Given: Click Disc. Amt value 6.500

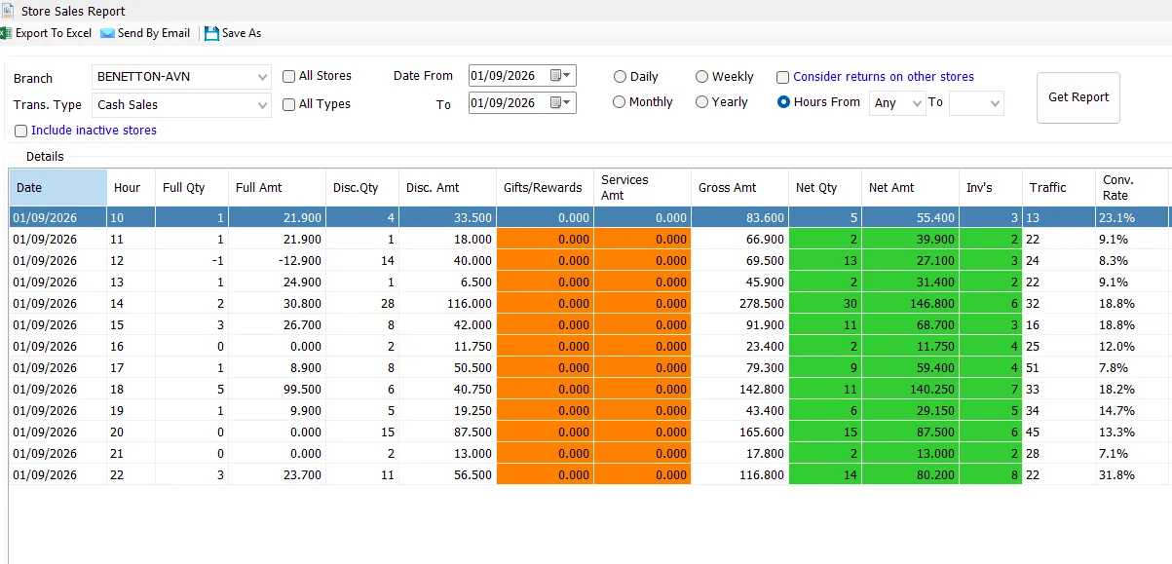Looking at the screenshot, I should pos(476,282).
